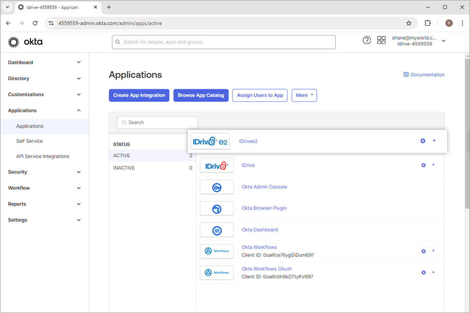This screenshot has height=313, width=470.
Task: Open the Okta Browser Plugin link
Action: click(264, 208)
